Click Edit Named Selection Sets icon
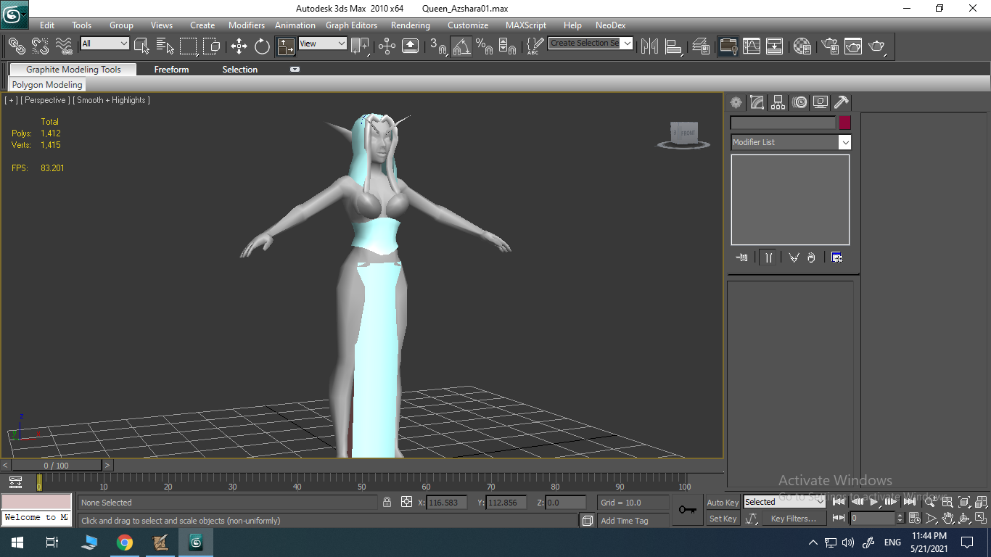 (x=535, y=46)
